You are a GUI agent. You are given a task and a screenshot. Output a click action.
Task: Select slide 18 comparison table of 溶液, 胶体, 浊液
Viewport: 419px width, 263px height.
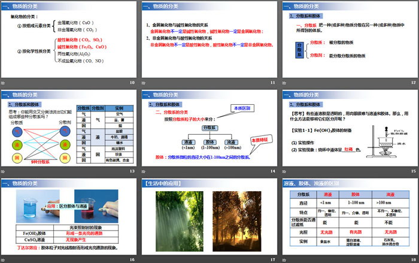click(349, 216)
